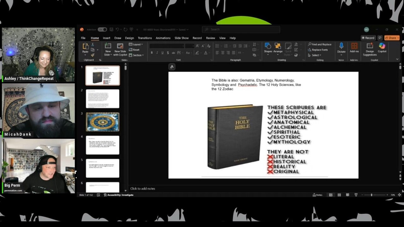
Task: Open the Copilot pane
Action: [x=382, y=48]
